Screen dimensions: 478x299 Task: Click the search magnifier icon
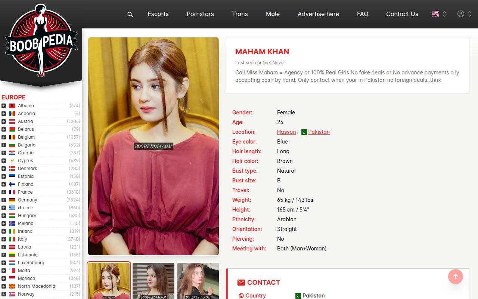click(x=130, y=14)
